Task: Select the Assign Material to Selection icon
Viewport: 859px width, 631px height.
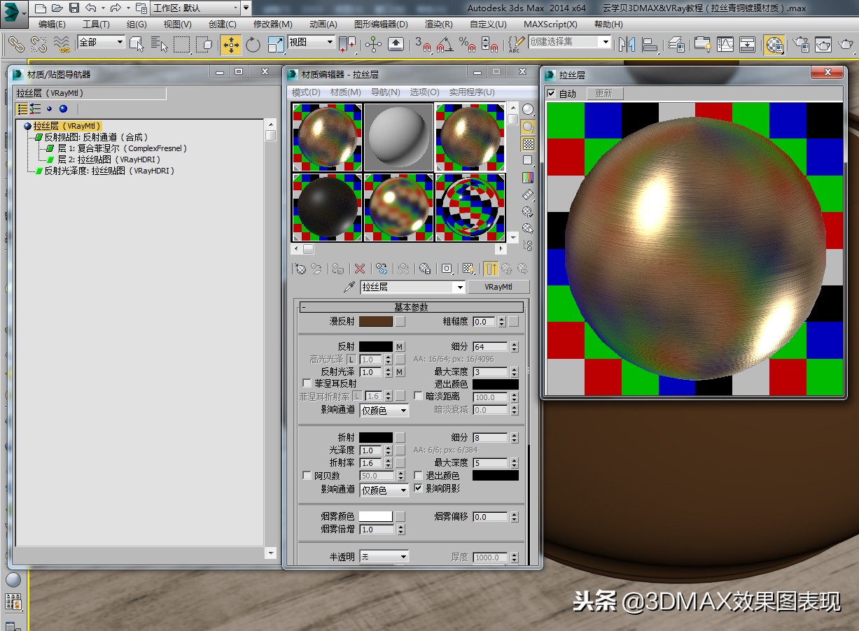Action: tap(337, 268)
